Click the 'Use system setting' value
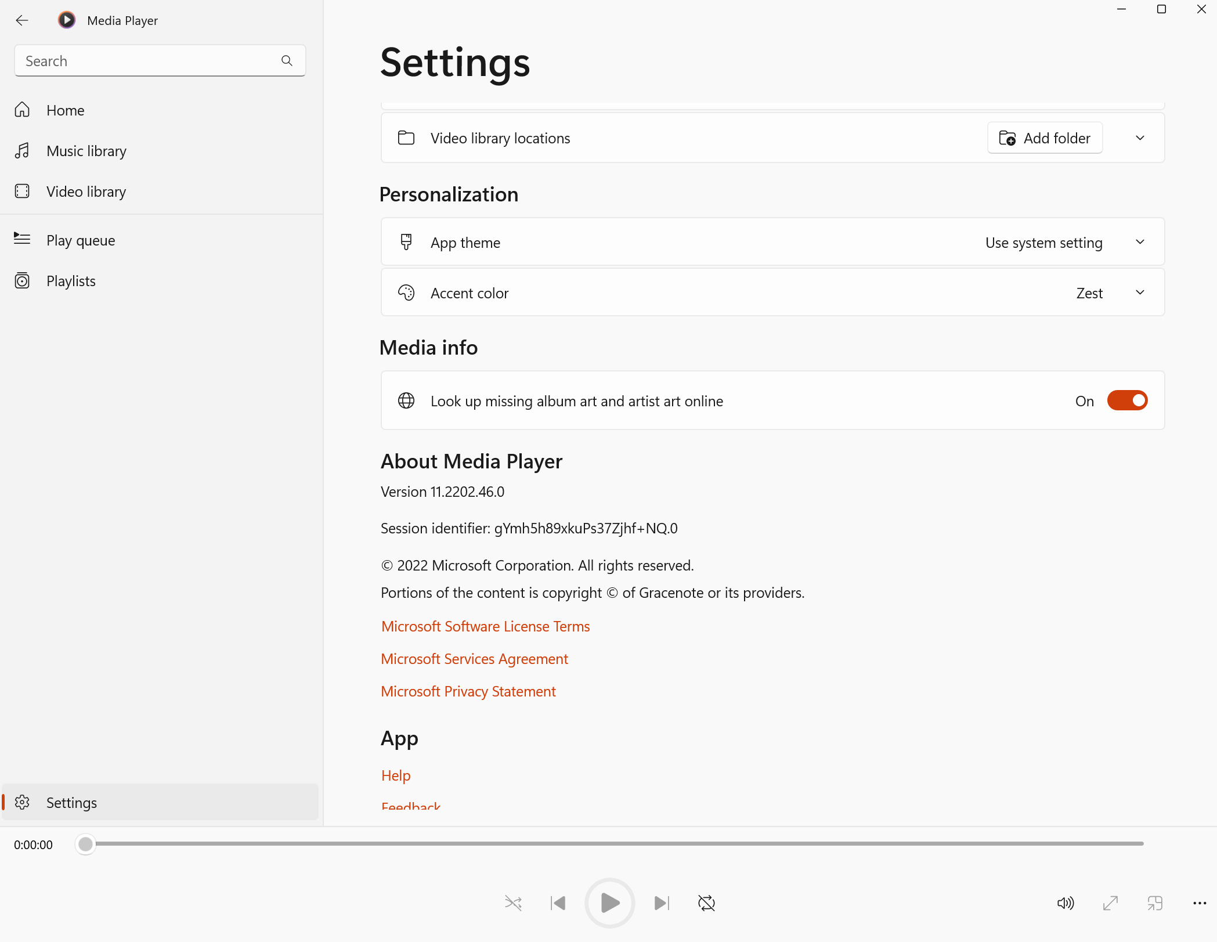This screenshot has width=1217, height=942. tap(1043, 243)
